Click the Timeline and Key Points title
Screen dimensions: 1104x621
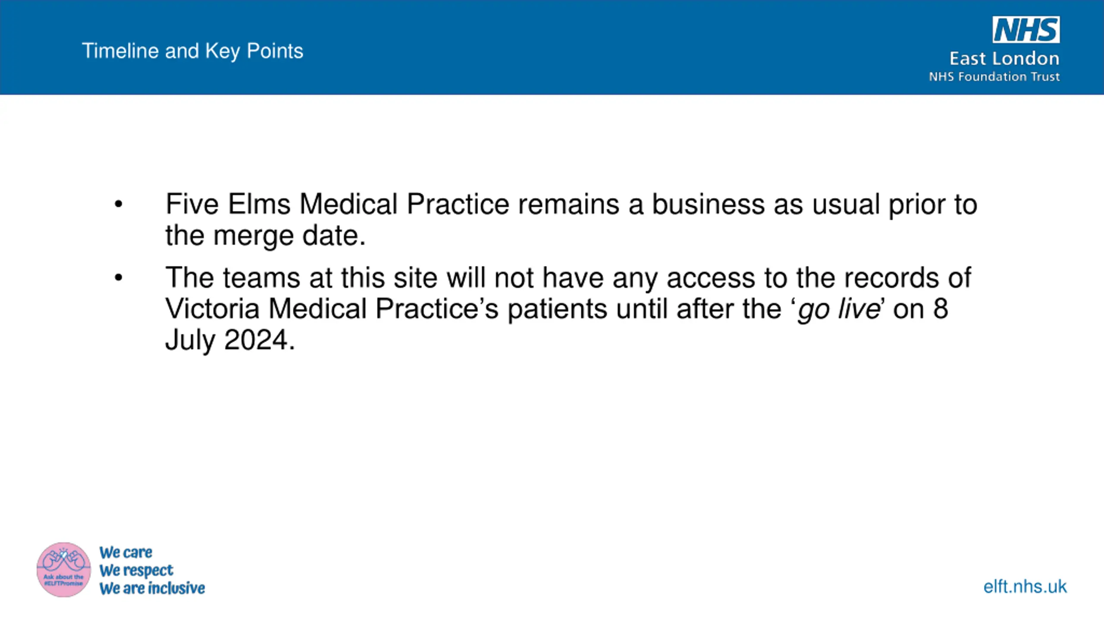pyautogui.click(x=192, y=51)
